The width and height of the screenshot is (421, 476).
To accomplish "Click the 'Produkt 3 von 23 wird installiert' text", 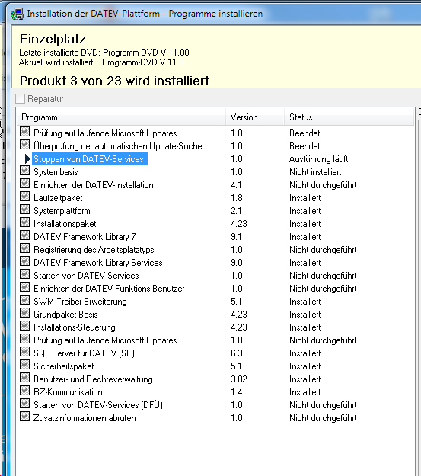I will (x=116, y=81).
